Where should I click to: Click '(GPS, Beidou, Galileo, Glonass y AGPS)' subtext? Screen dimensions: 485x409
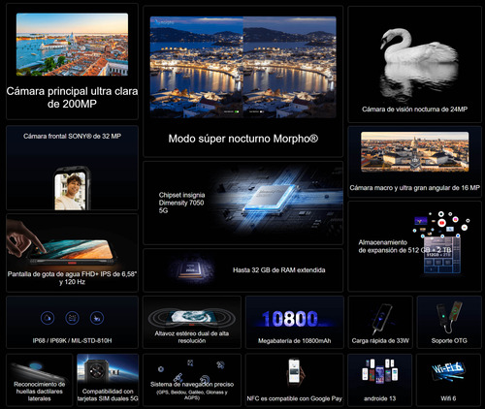192,394
